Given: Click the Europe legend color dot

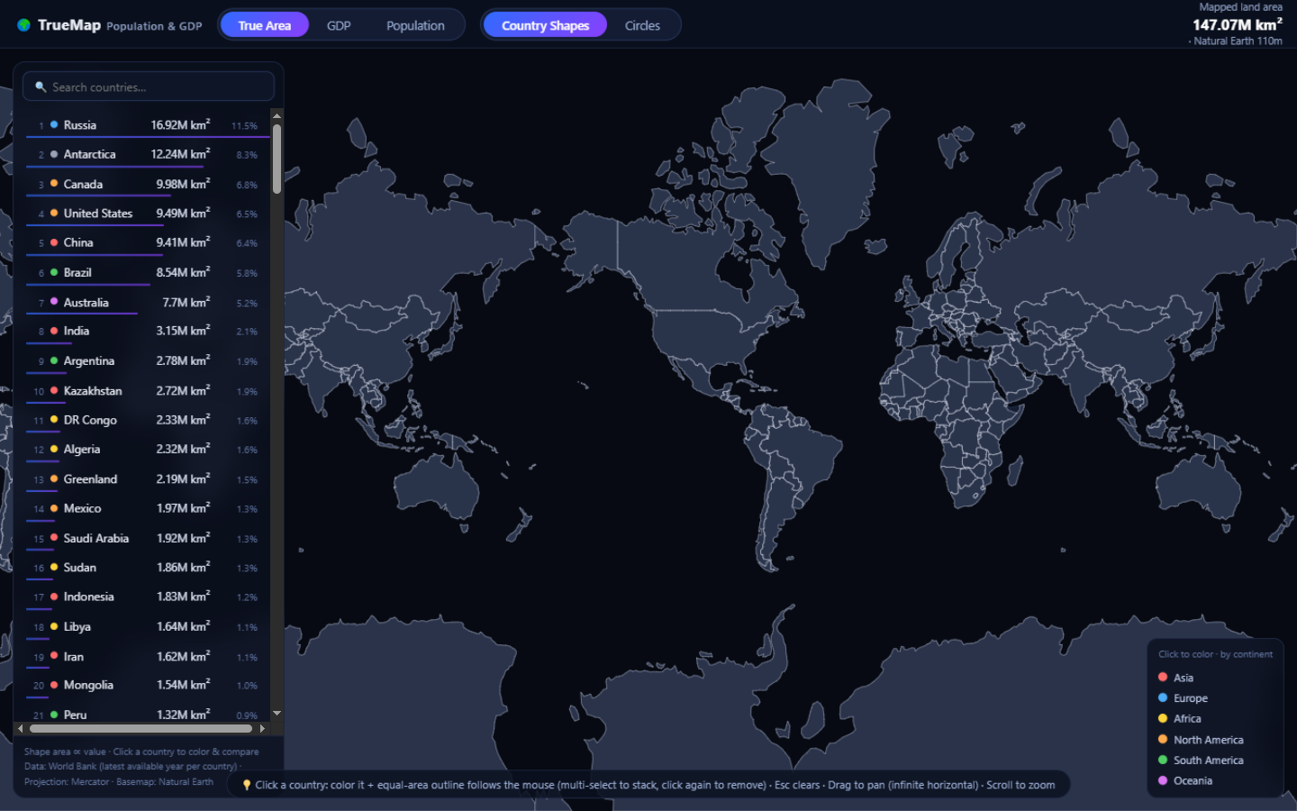Looking at the screenshot, I should point(1163,697).
